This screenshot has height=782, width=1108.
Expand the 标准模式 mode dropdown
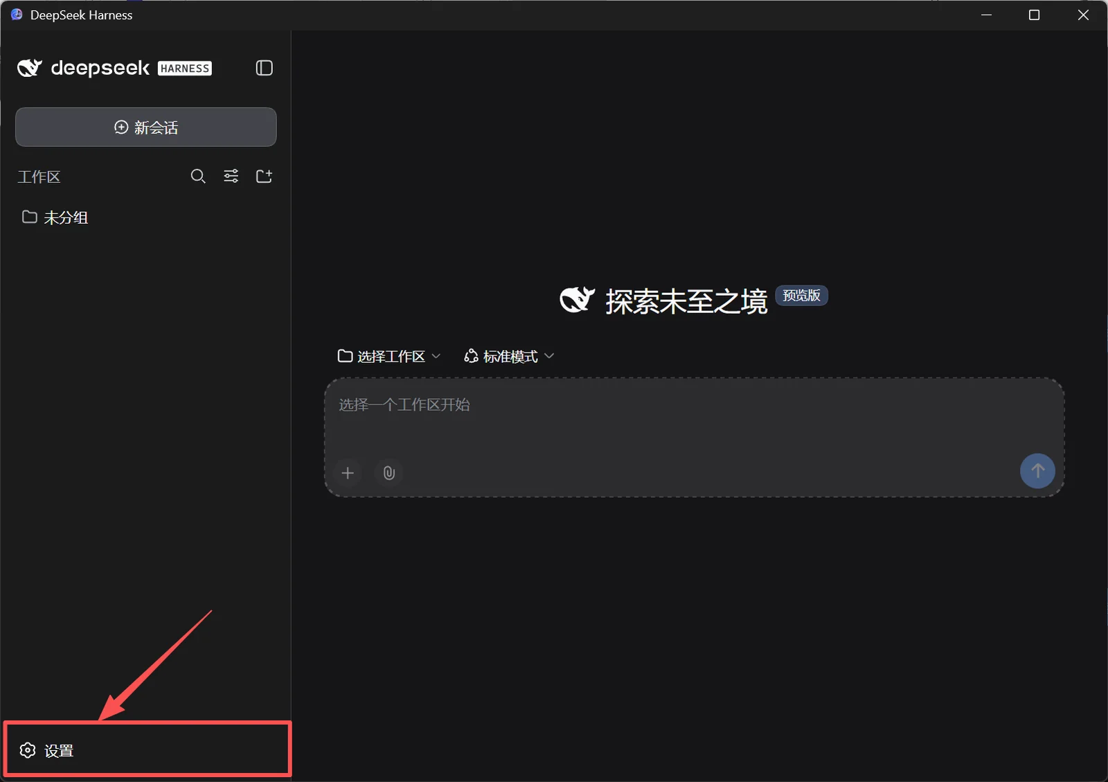[509, 356]
